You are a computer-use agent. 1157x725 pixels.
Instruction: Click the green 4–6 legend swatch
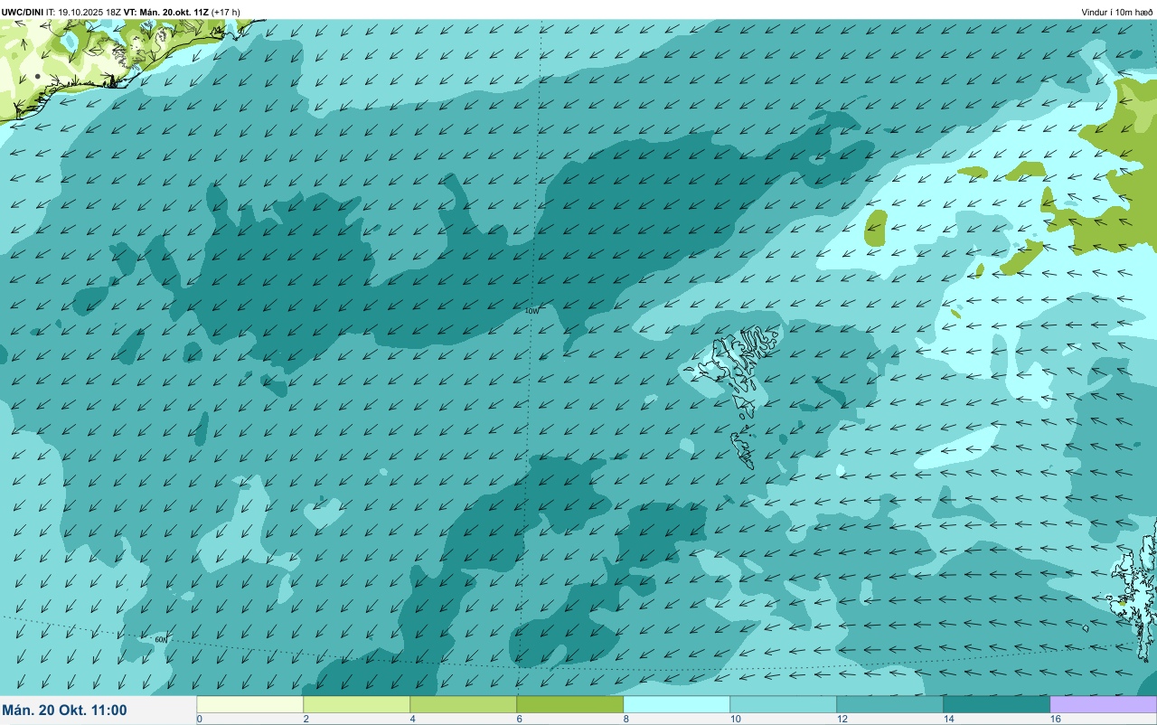click(464, 704)
